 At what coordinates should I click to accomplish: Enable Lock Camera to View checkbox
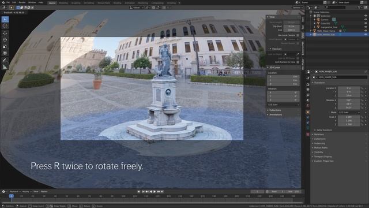pos(298,62)
